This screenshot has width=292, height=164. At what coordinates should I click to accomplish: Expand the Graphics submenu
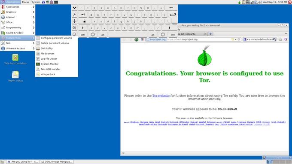(x=18, y=12)
